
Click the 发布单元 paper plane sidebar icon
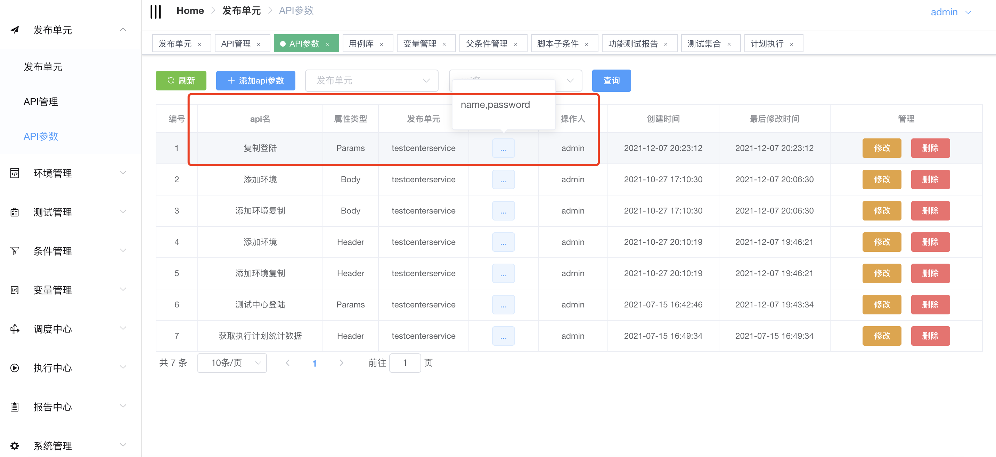(15, 30)
